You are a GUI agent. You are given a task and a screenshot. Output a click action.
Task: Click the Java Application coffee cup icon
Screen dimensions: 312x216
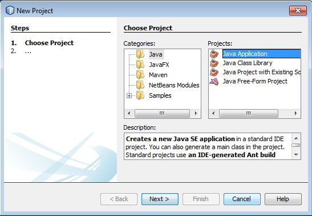pyautogui.click(x=214, y=54)
